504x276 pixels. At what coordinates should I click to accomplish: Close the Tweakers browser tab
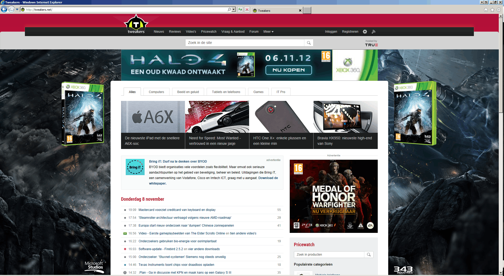click(300, 10)
